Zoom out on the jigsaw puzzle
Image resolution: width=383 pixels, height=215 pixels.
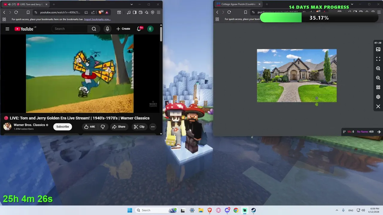(x=378, y=78)
